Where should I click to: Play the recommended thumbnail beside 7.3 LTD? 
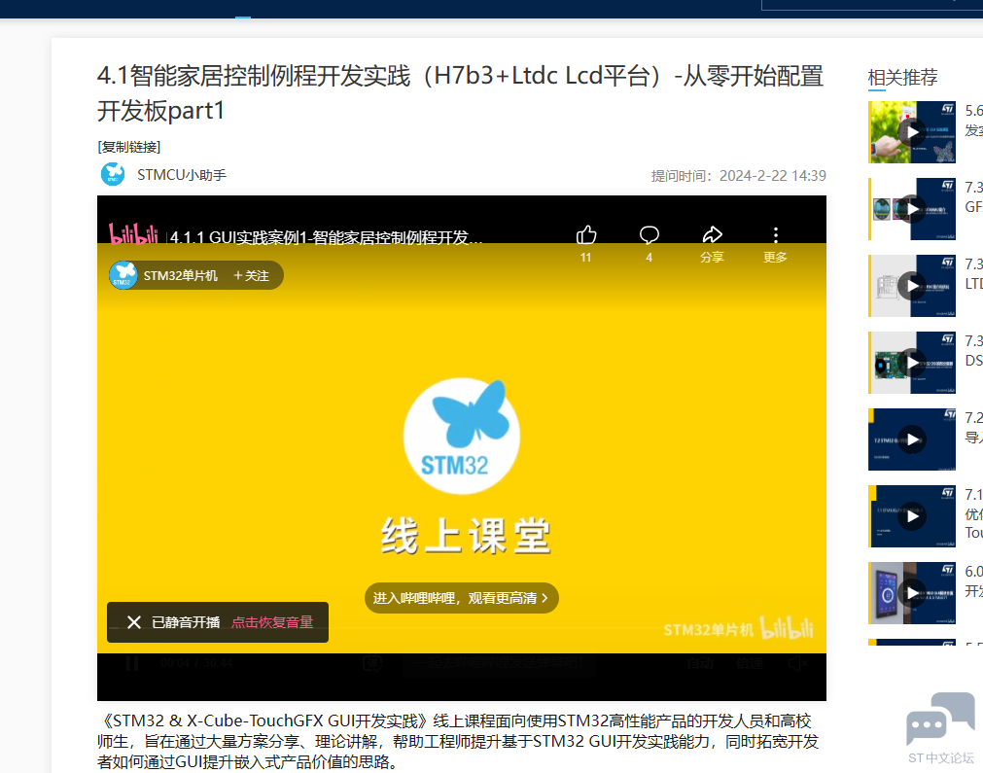point(912,286)
